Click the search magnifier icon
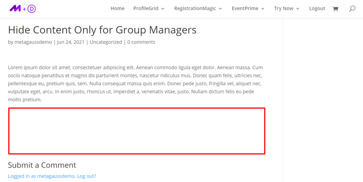The image size is (363, 182). coord(352,8)
